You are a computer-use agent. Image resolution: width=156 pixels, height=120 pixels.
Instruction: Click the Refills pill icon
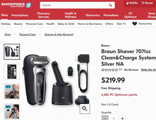128,3
